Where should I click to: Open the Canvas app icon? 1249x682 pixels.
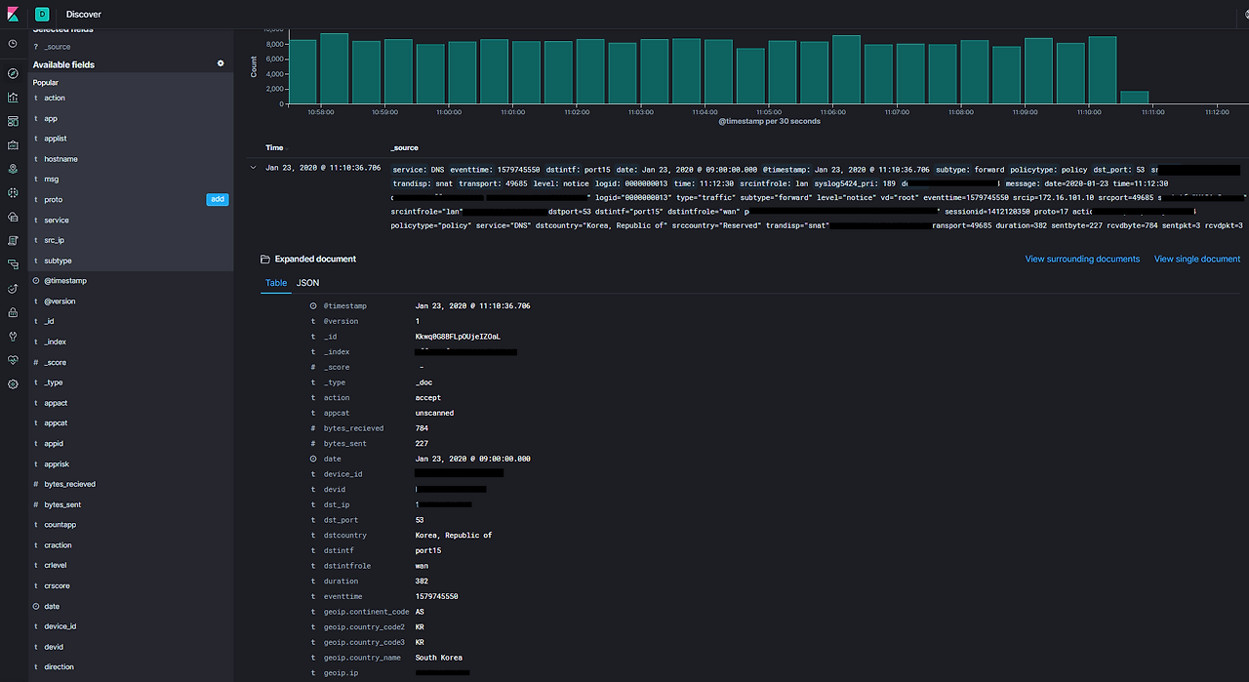[x=12, y=144]
